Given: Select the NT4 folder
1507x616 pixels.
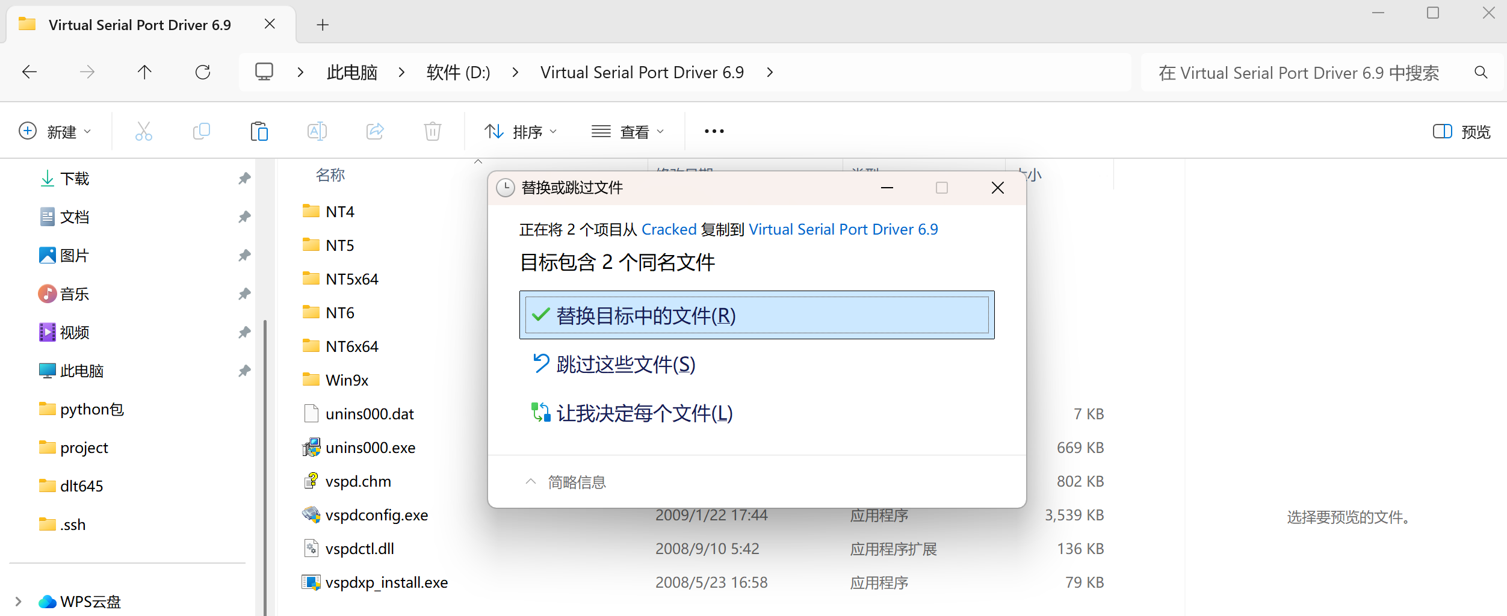Looking at the screenshot, I should click(339, 212).
